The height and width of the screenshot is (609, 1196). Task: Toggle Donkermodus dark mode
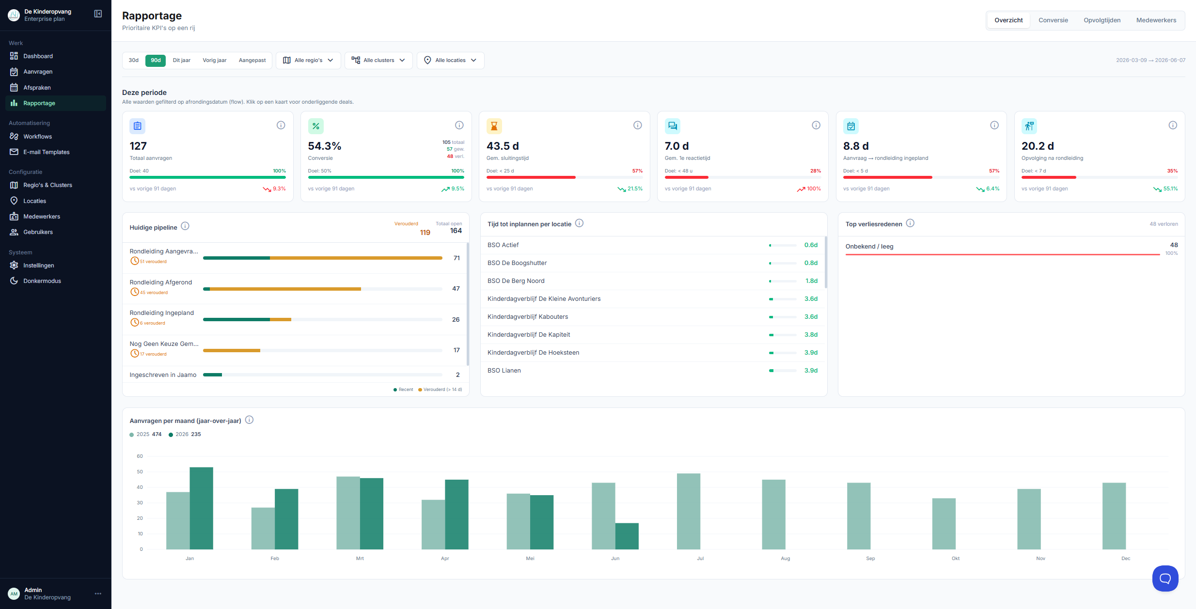coord(56,281)
